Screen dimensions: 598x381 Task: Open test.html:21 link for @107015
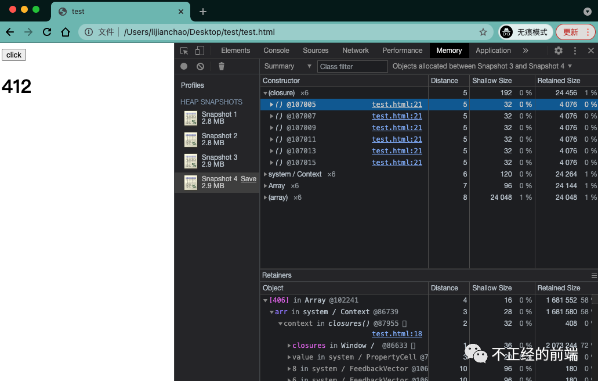(x=397, y=163)
